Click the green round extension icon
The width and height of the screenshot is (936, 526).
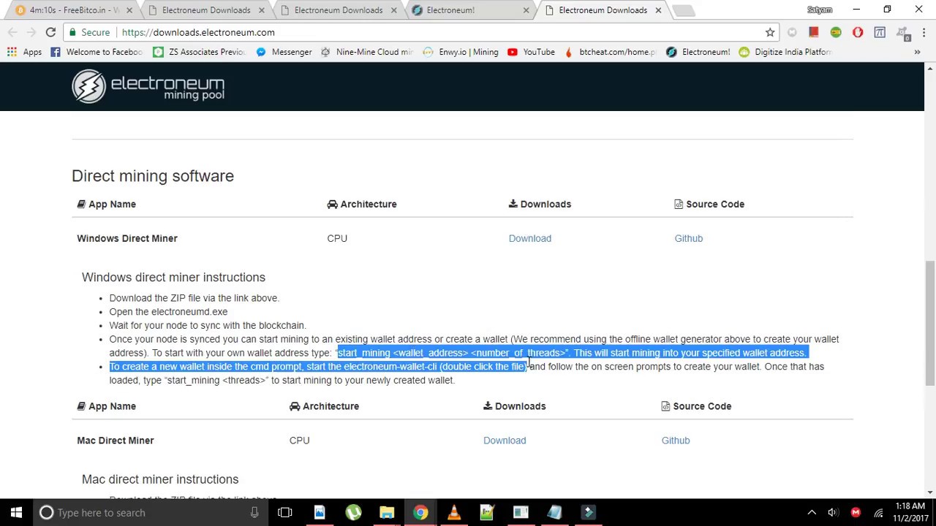pos(836,32)
